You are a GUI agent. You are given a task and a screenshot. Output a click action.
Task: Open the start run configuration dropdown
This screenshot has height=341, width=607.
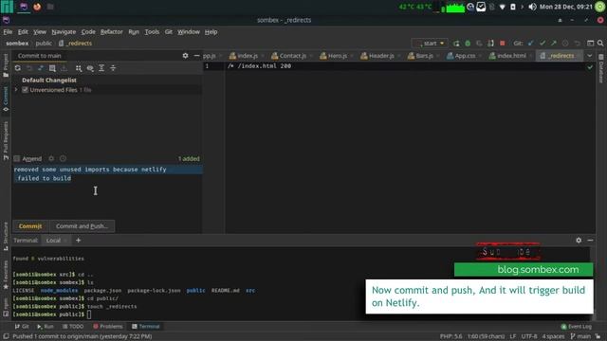coord(430,44)
